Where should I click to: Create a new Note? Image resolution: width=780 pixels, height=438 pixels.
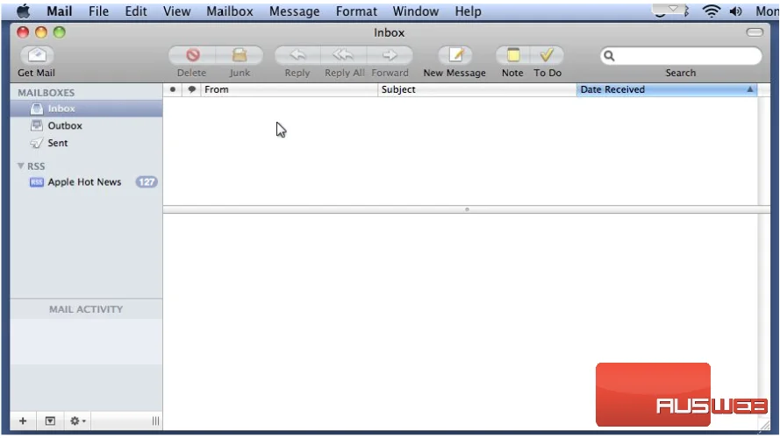(513, 55)
